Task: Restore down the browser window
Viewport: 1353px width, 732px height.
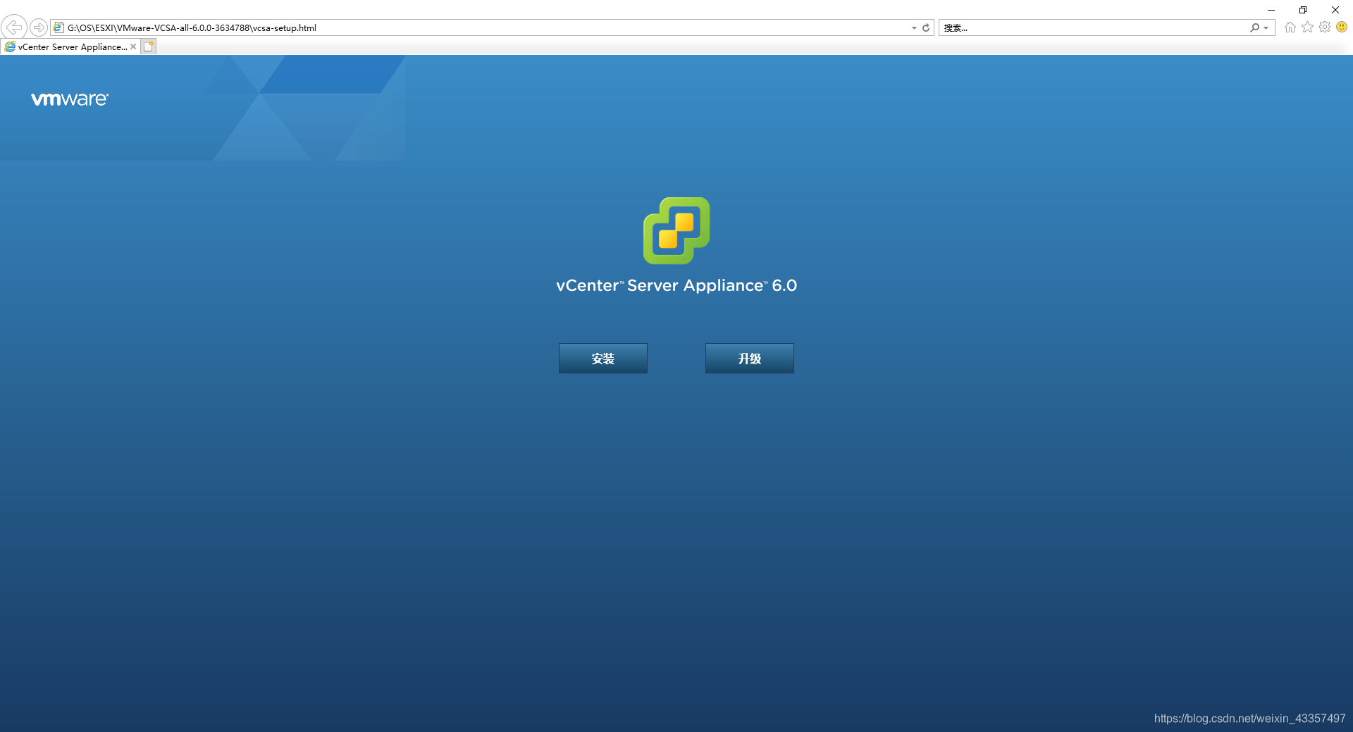Action: pyautogui.click(x=1303, y=10)
